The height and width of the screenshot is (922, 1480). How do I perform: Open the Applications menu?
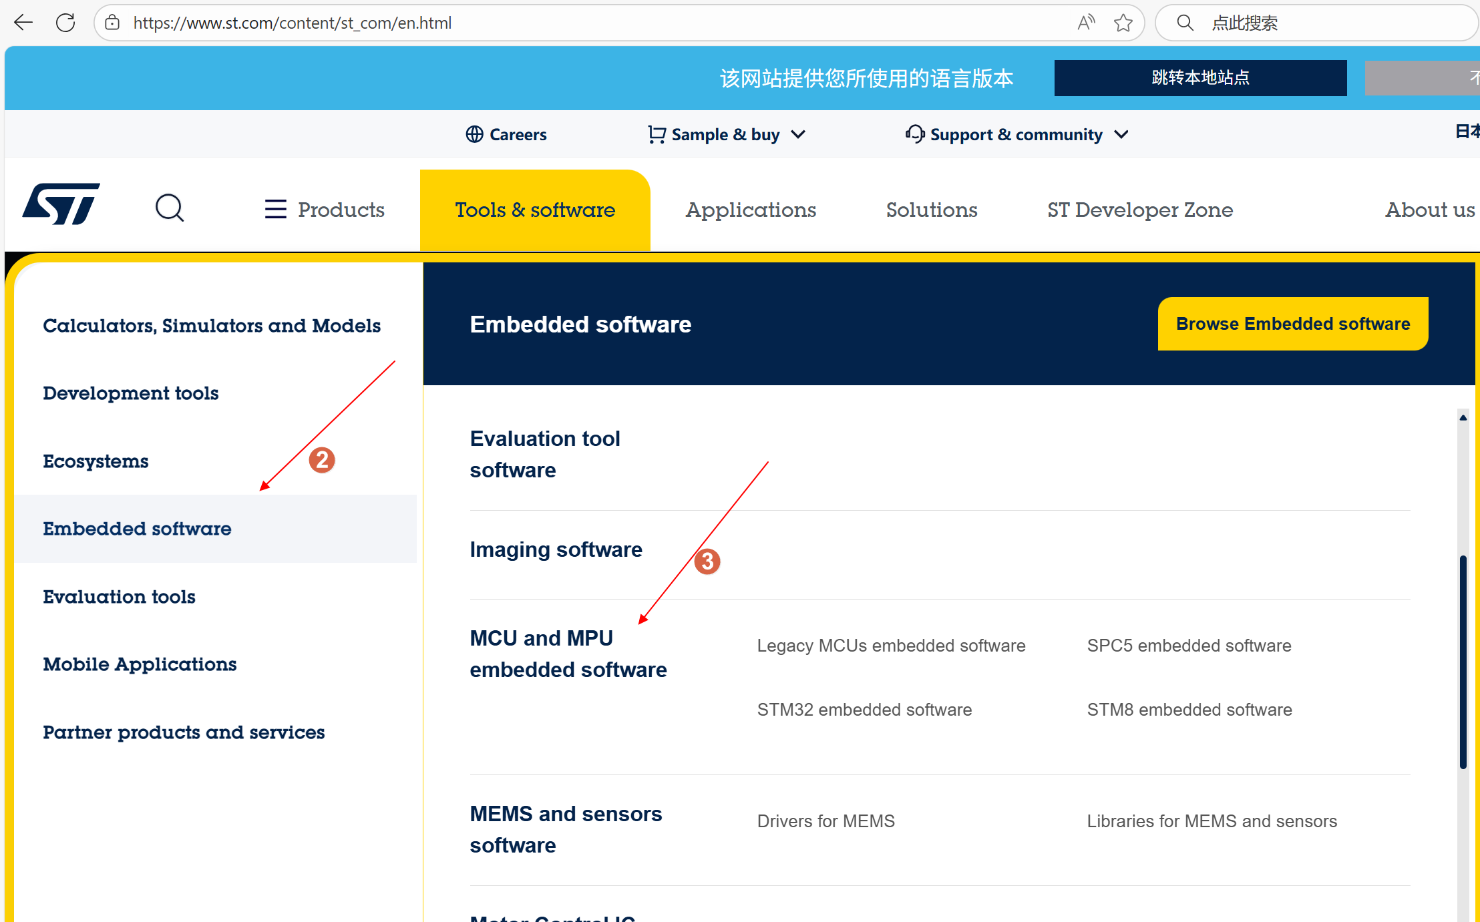(751, 210)
